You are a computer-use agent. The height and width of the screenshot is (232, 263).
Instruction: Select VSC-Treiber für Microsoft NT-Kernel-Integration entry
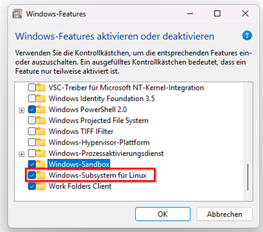126,88
